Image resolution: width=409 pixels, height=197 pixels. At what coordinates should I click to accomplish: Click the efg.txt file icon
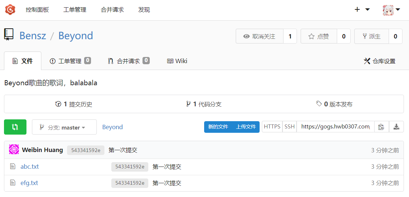point(13,183)
